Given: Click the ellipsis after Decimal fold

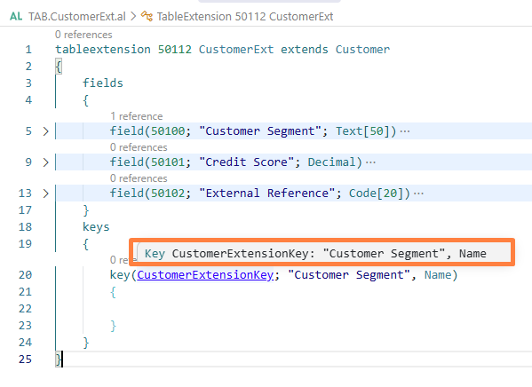Looking at the screenshot, I should coord(370,162).
